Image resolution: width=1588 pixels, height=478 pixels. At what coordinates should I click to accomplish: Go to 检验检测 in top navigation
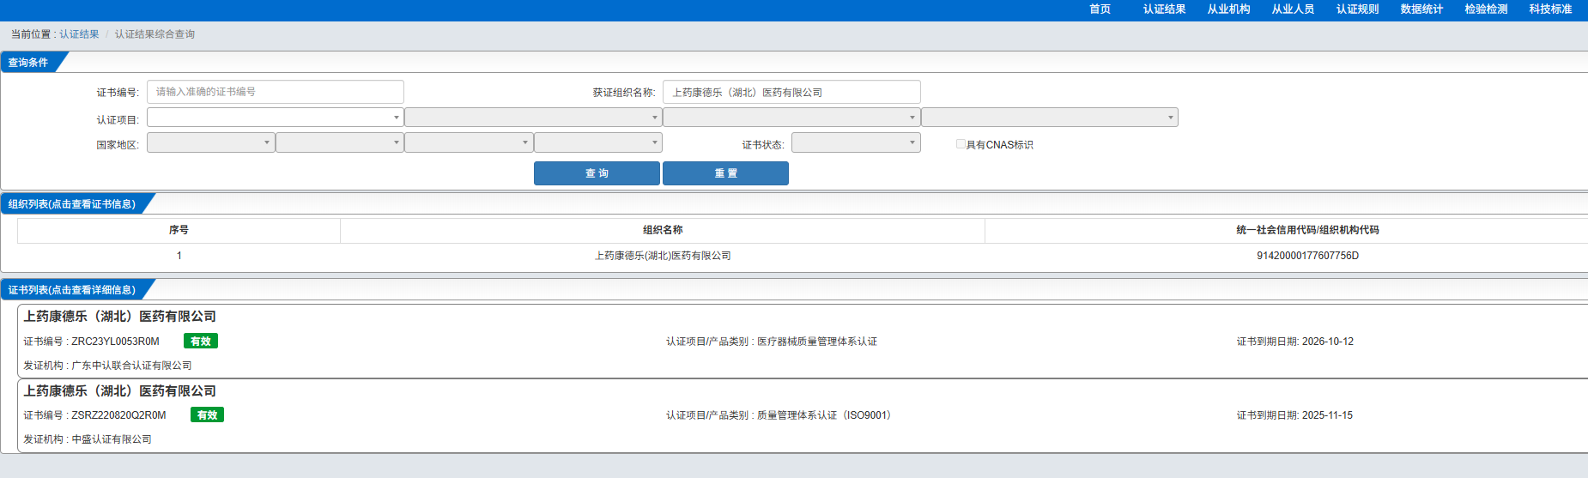1486,9
